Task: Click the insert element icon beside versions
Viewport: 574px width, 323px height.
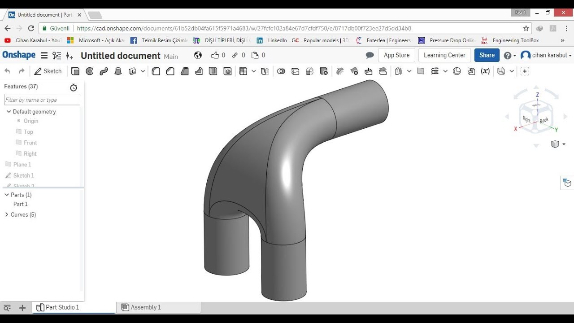Action: [70, 56]
